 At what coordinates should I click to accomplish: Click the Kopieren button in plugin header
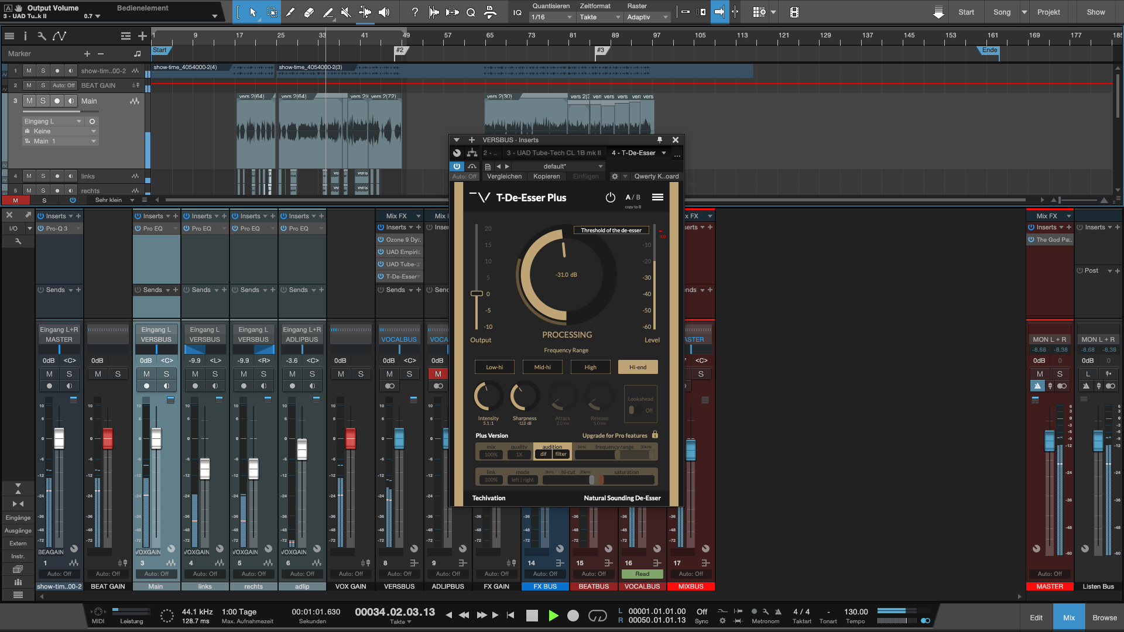coord(547,175)
